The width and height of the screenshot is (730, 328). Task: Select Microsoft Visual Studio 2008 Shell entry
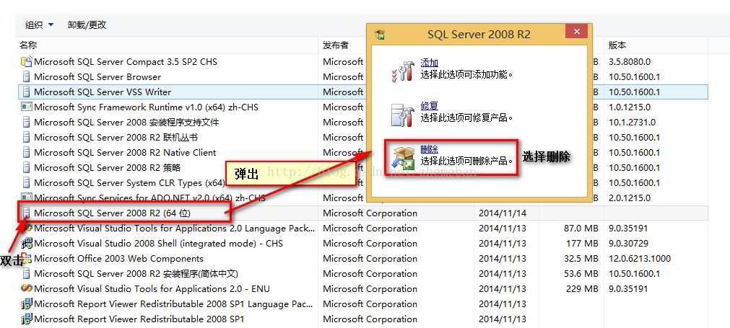(158, 243)
